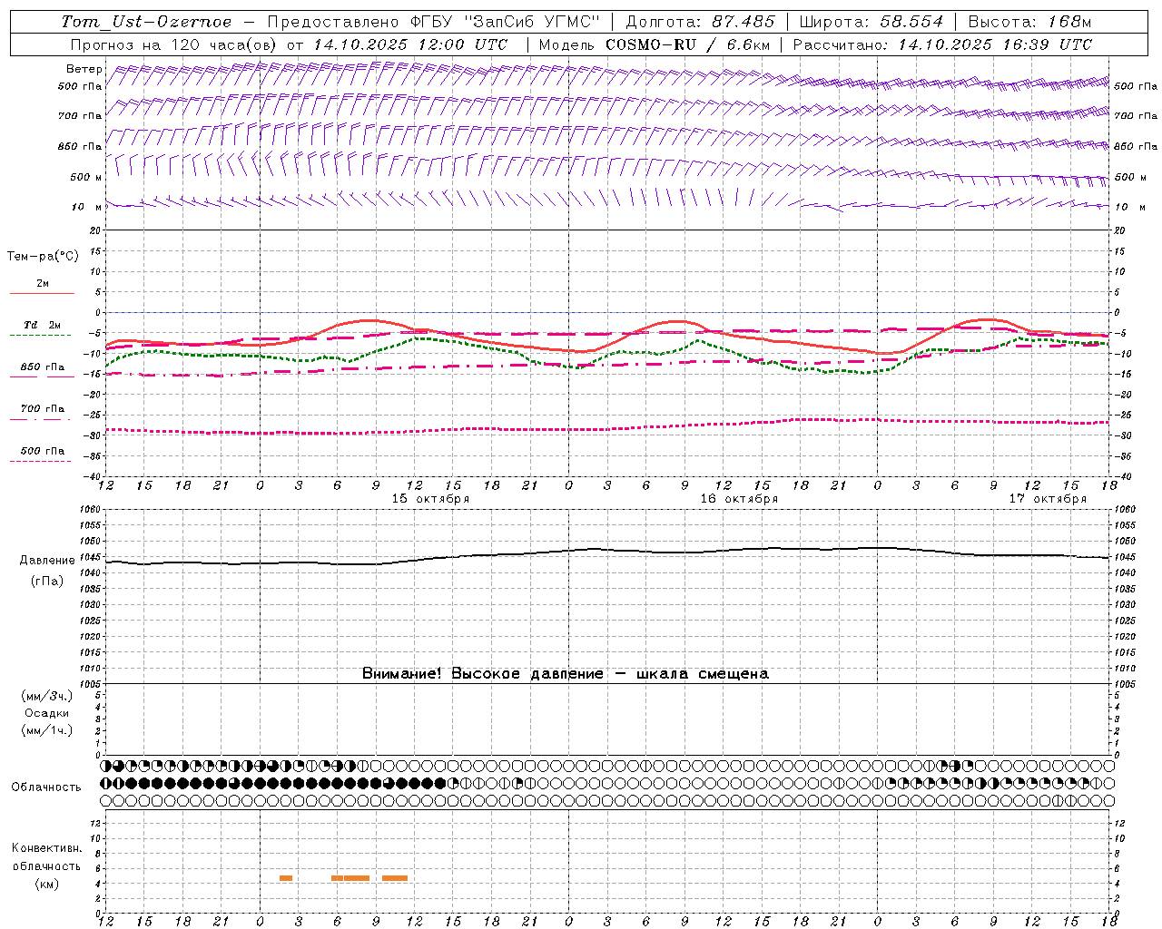This screenshot has height=929, width=1162.
Task: Click the elevation text "Высота: 168м"
Action: [1029, 22]
